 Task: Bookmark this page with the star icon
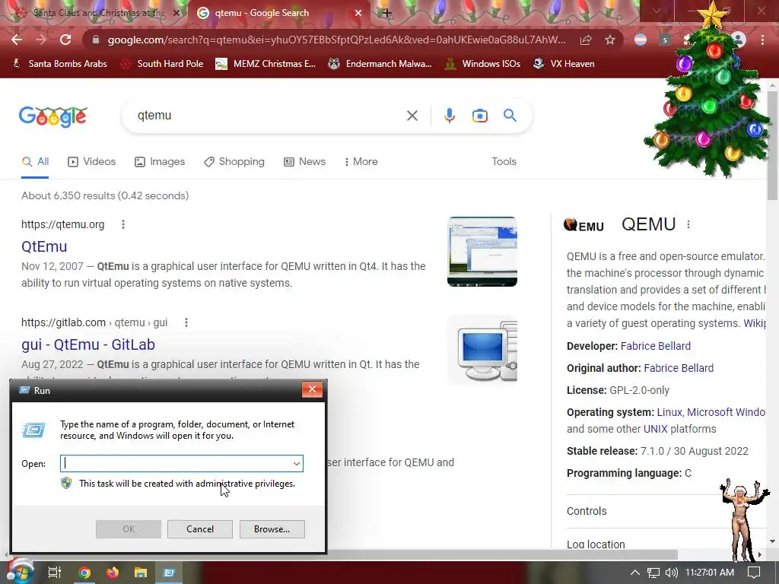(610, 40)
